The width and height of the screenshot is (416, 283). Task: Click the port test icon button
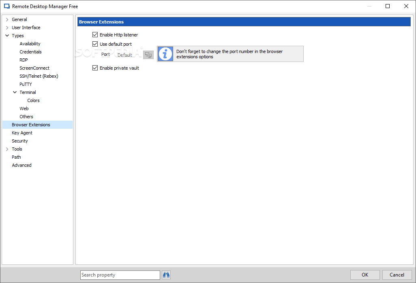[148, 55]
